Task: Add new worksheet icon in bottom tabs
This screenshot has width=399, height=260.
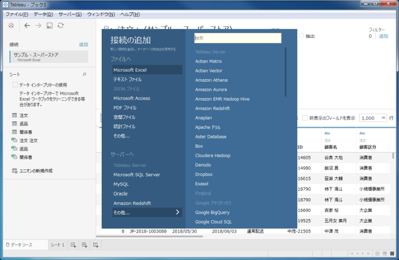Action: click(x=73, y=245)
